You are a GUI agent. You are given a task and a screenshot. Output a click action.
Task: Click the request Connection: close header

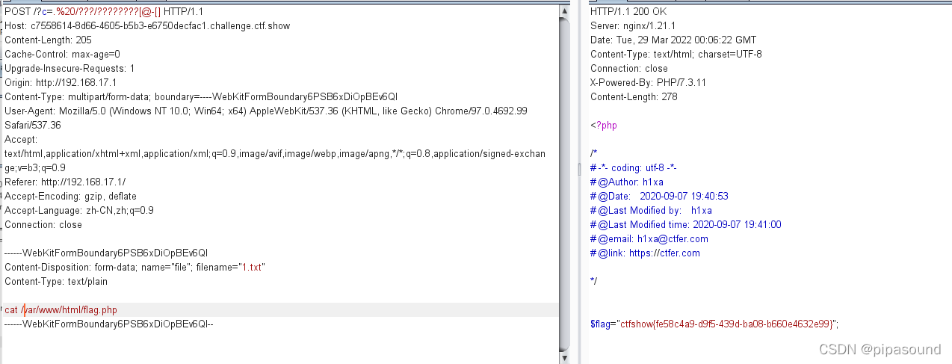(43, 225)
